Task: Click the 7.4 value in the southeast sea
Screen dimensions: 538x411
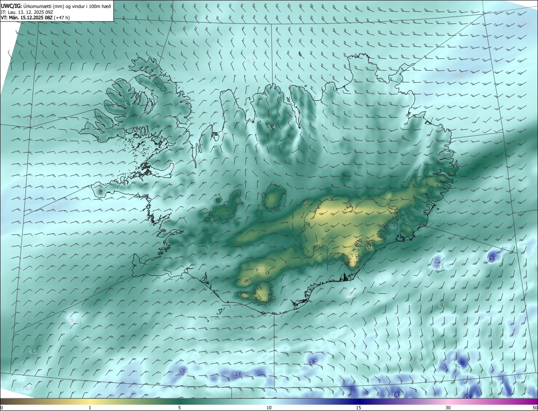Action: tap(415, 361)
